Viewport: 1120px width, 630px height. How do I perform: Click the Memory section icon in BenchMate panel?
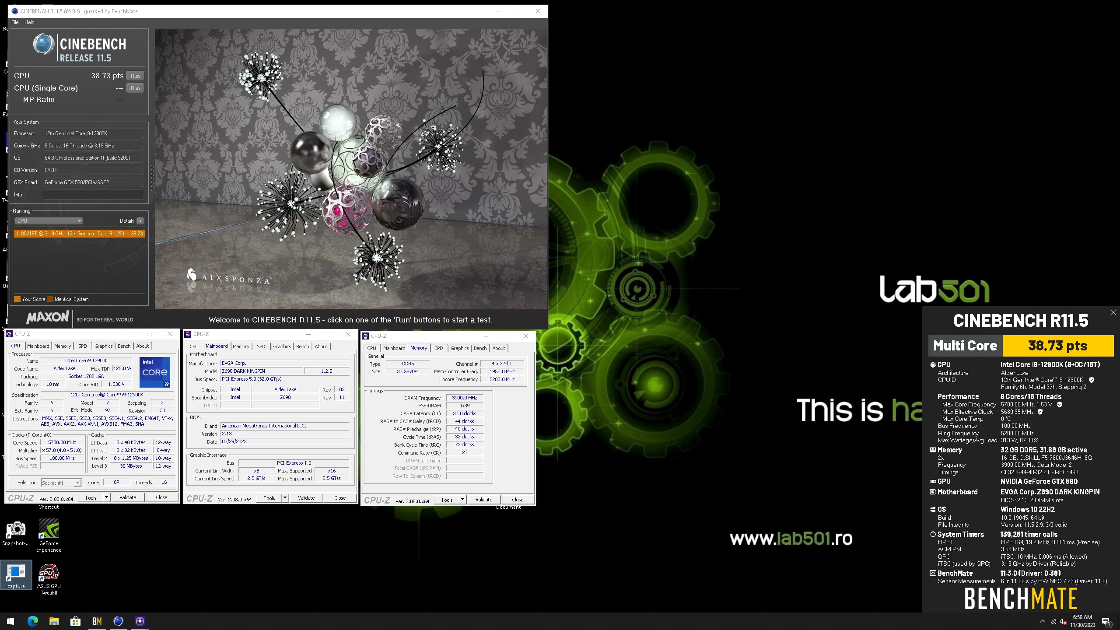tap(933, 450)
